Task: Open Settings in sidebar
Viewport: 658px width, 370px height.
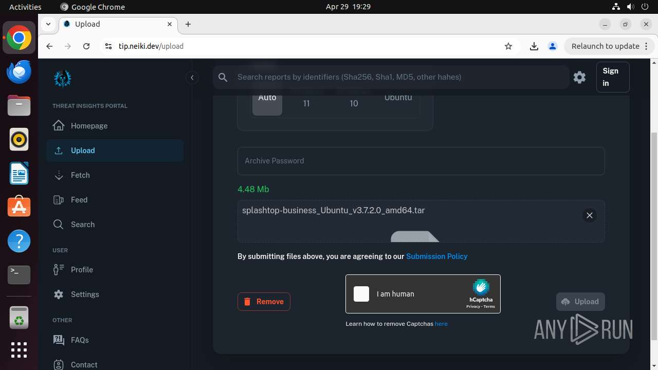Action: [115, 294]
